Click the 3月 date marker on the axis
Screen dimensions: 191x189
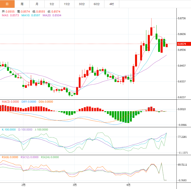pyautogui.click(x=75, y=185)
